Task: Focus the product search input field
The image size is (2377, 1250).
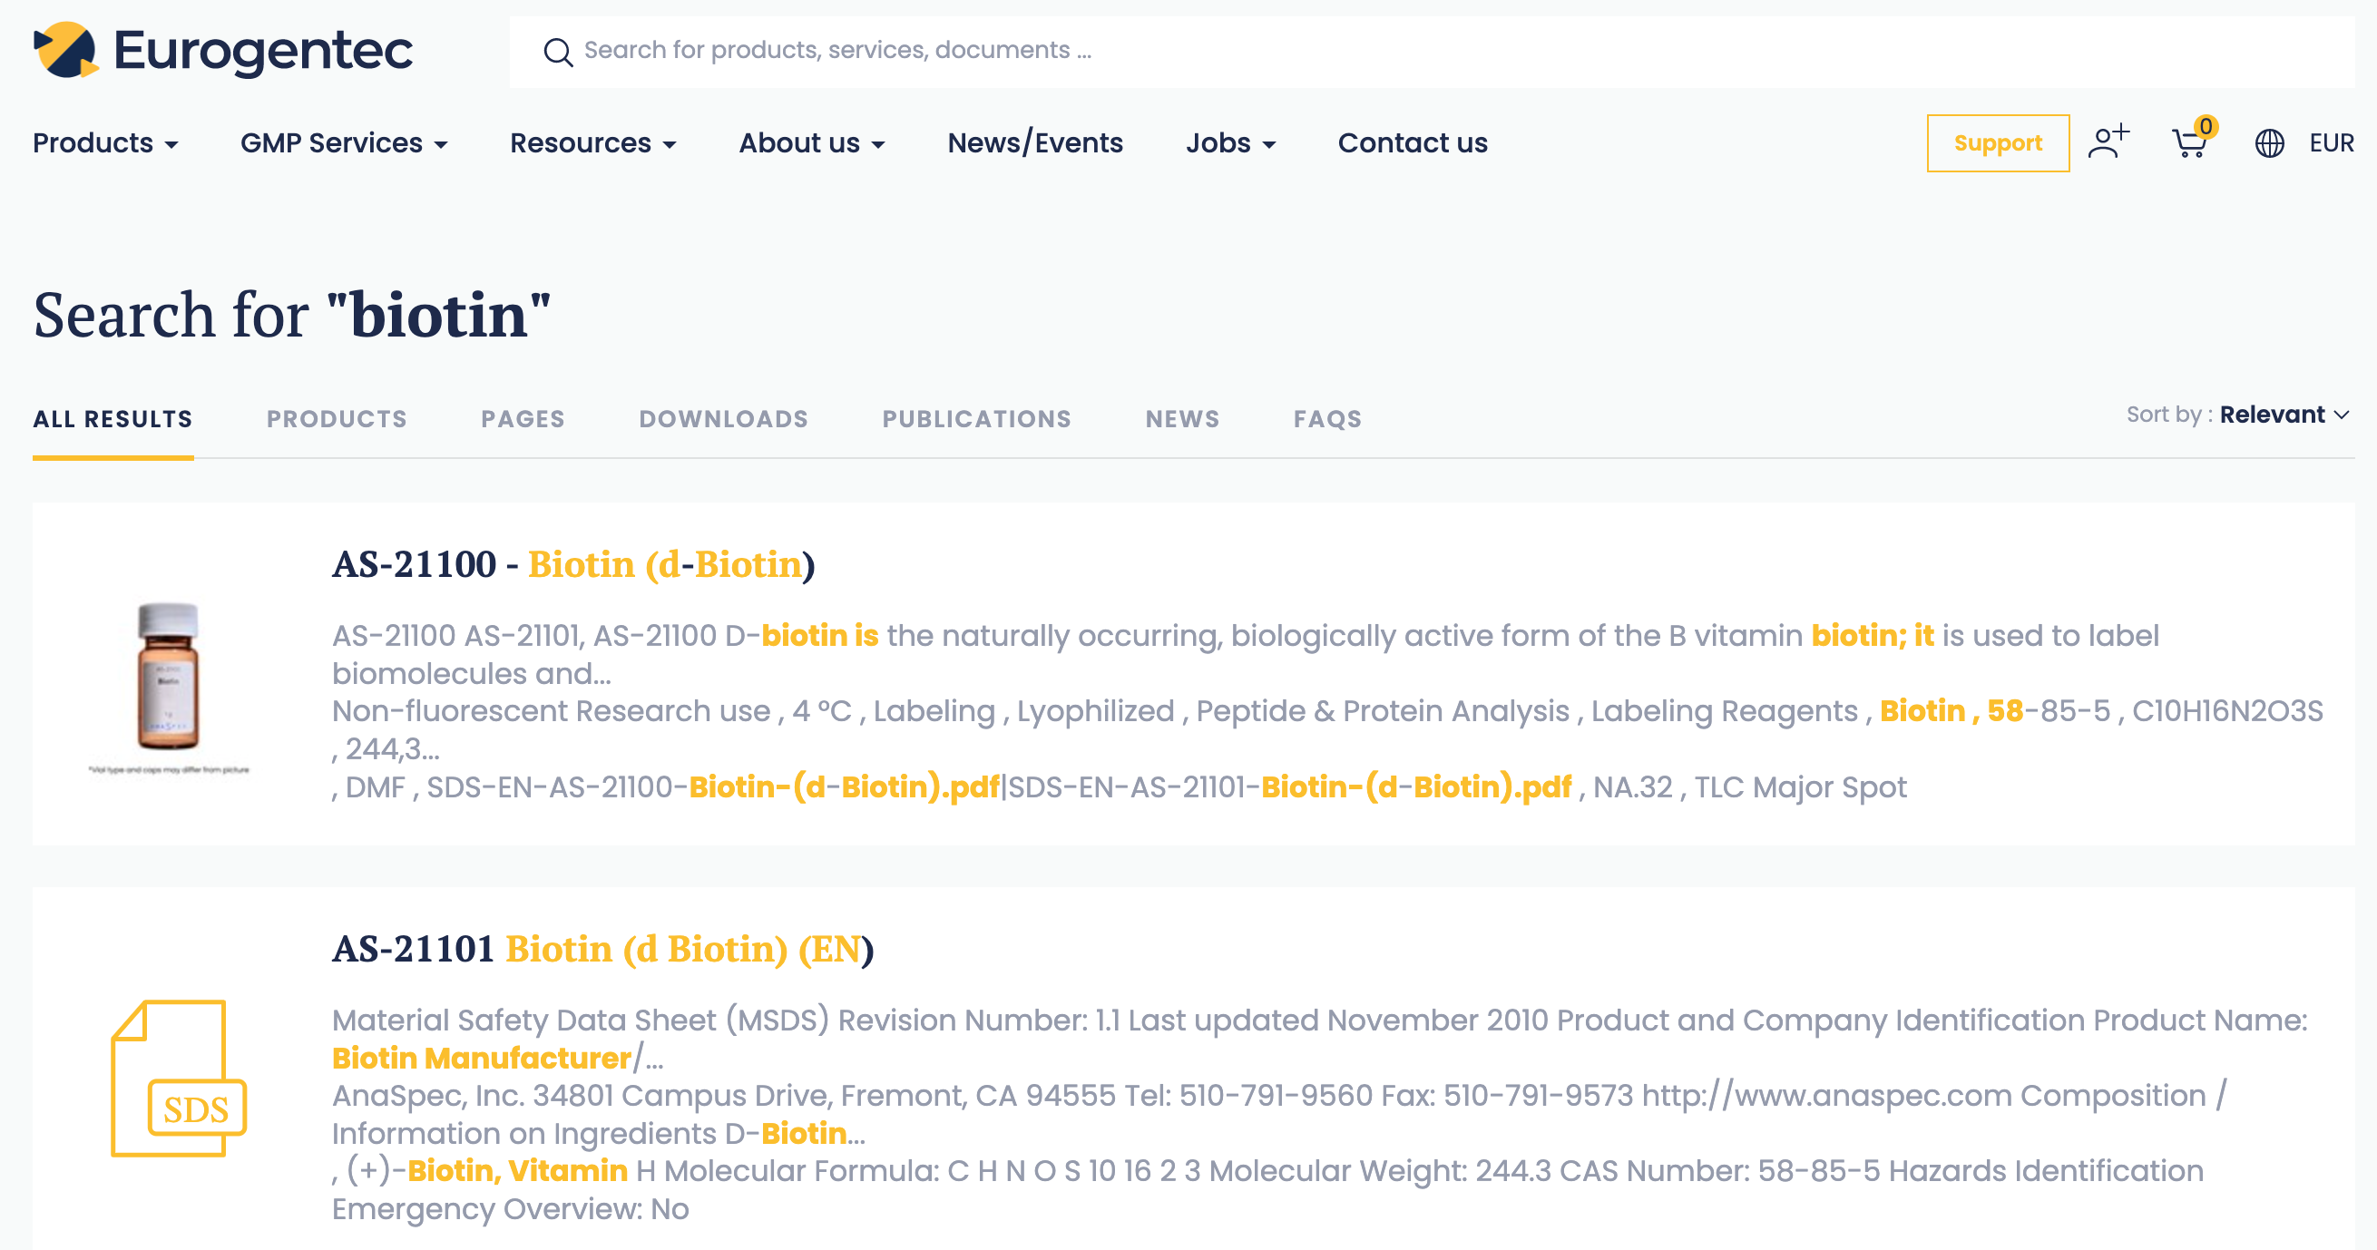Action: (1431, 51)
